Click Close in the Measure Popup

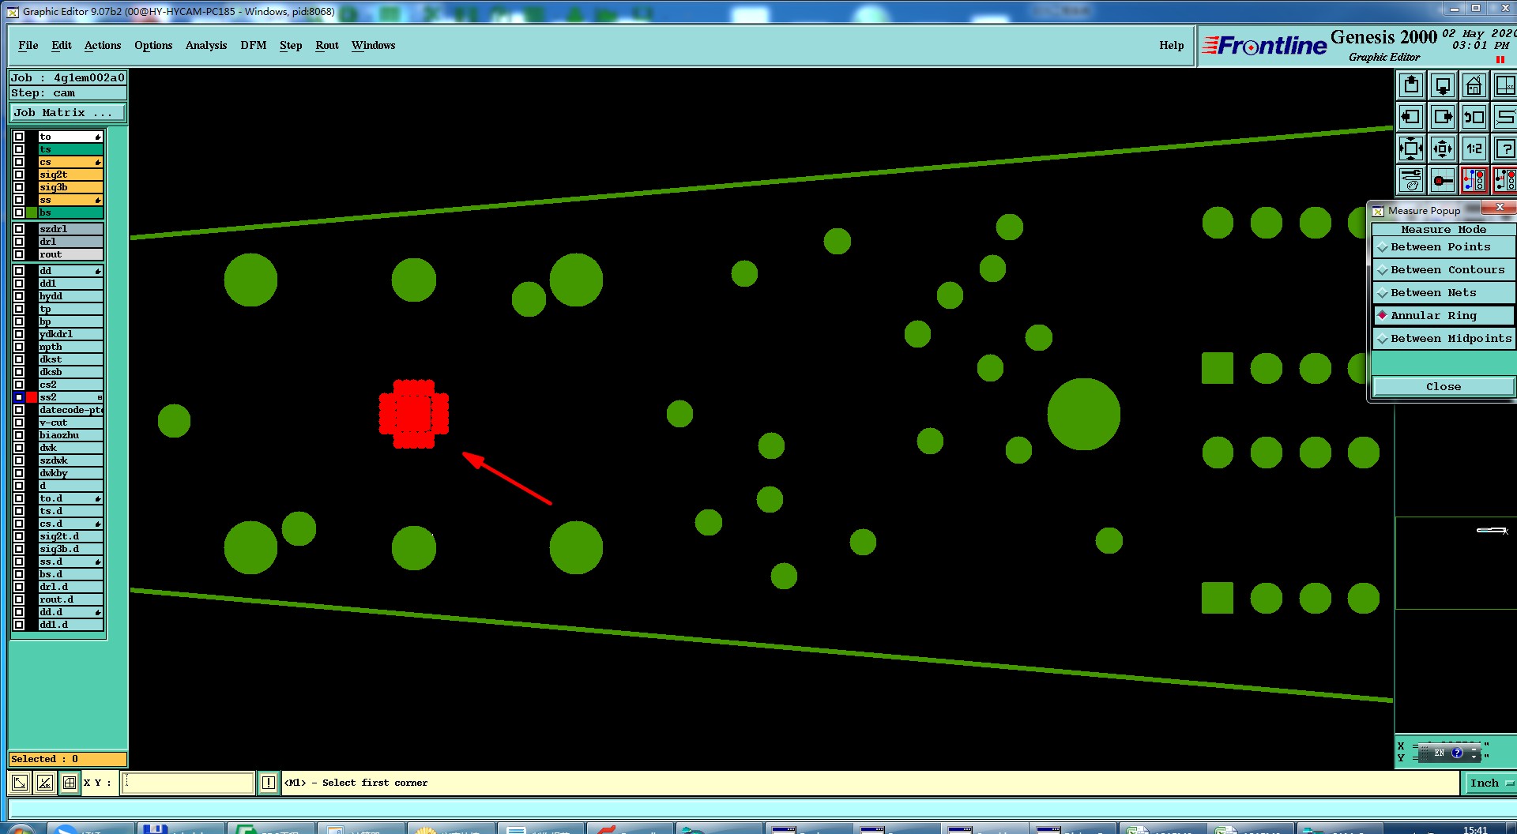click(x=1444, y=386)
